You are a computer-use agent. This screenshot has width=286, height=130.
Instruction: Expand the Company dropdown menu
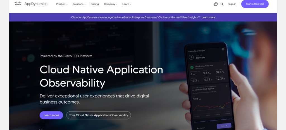click(111, 4)
